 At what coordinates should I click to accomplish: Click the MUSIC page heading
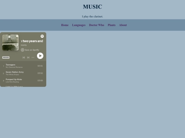(92, 7)
